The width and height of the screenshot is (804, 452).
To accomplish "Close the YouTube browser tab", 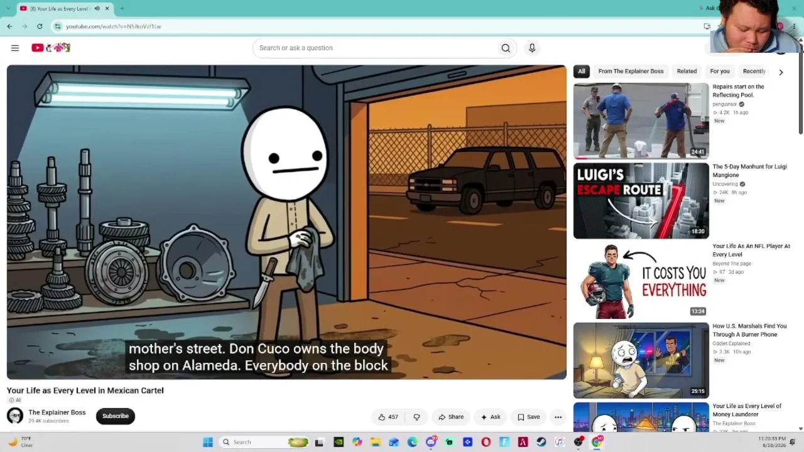I will pyautogui.click(x=107, y=9).
